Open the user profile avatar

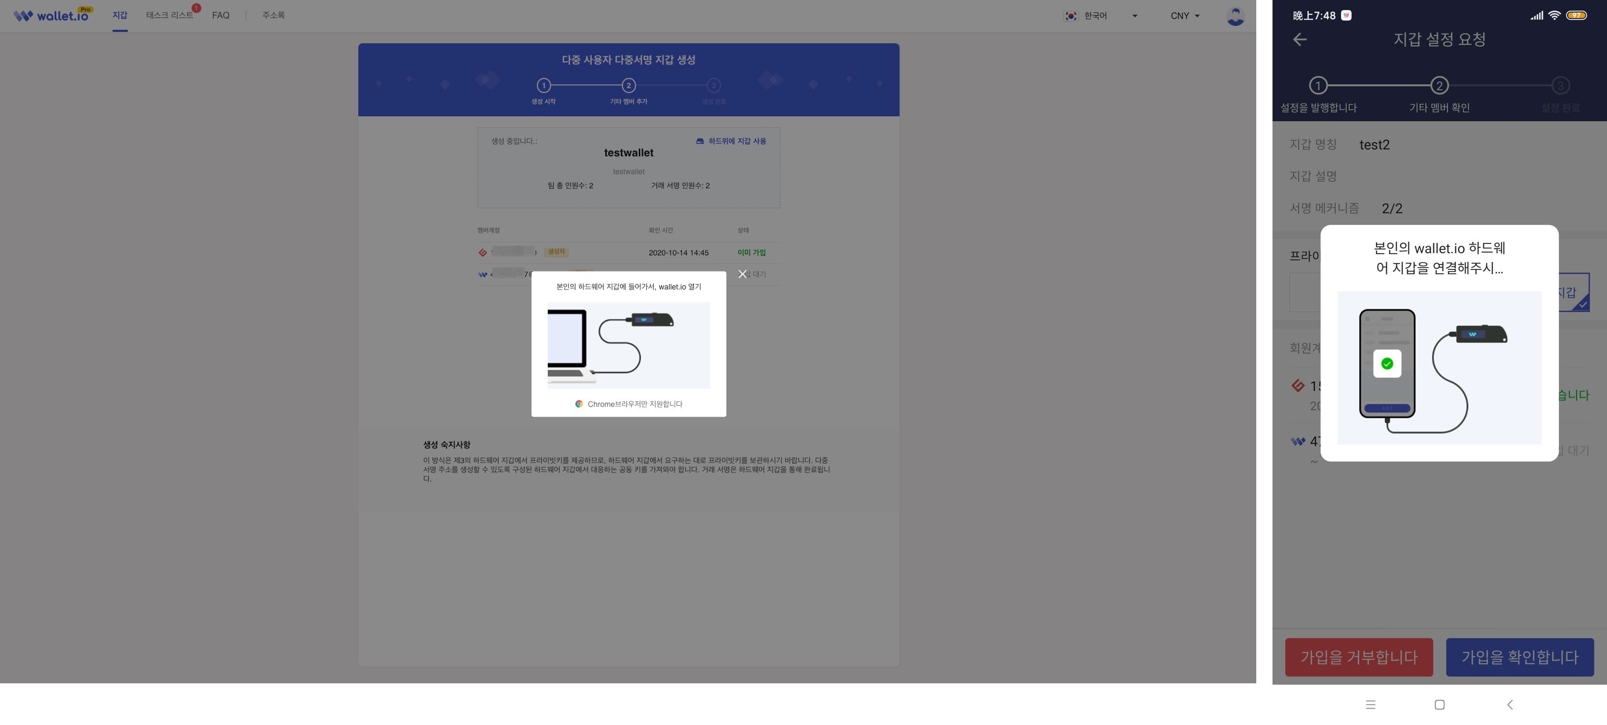[1235, 16]
